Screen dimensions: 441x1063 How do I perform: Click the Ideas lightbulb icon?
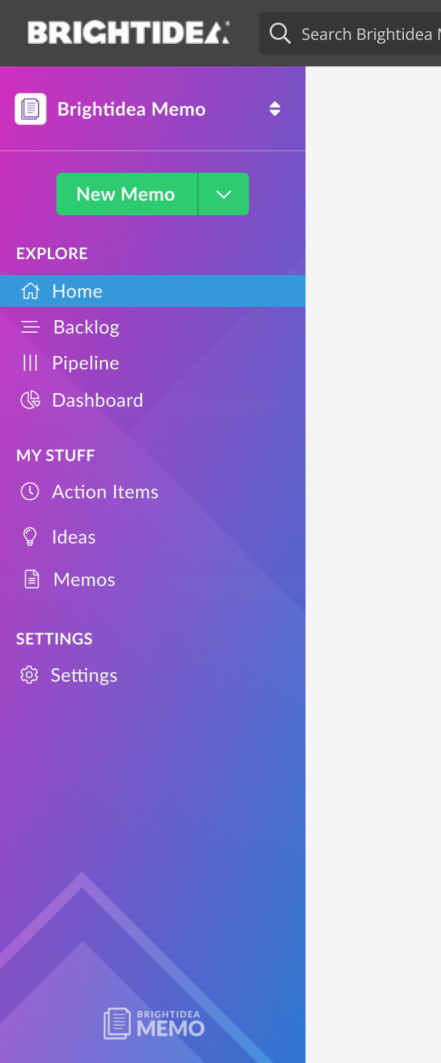pyautogui.click(x=30, y=537)
